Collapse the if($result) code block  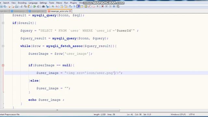[3, 23]
